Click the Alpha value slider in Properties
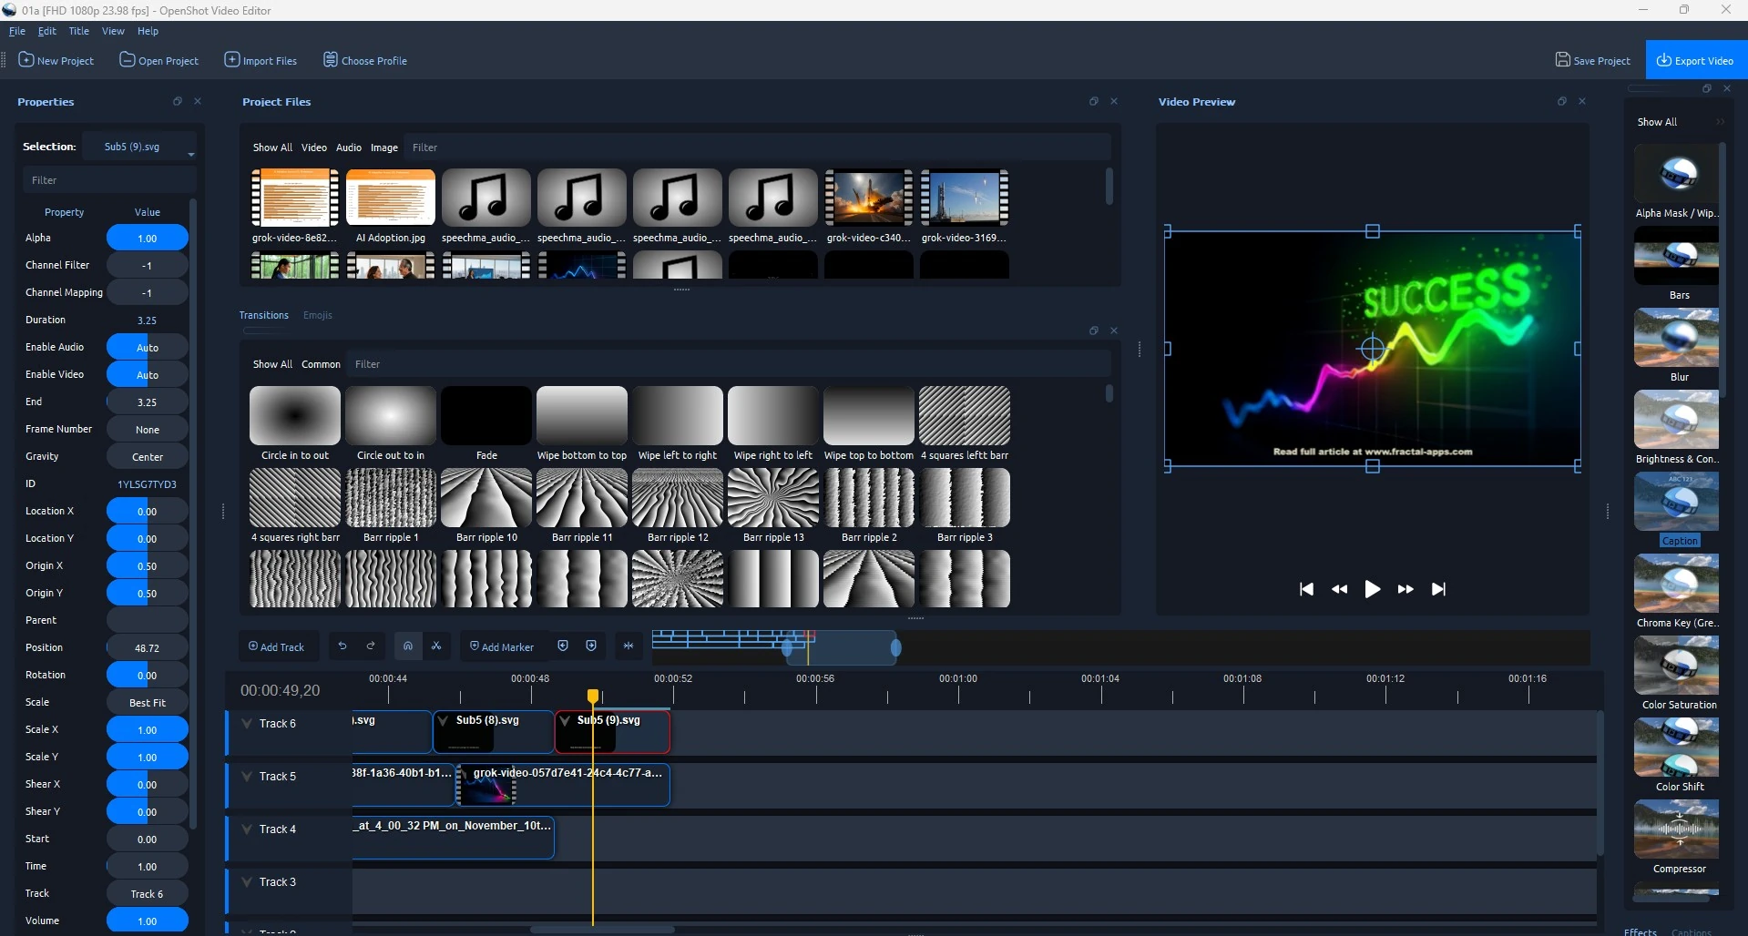 pyautogui.click(x=147, y=239)
